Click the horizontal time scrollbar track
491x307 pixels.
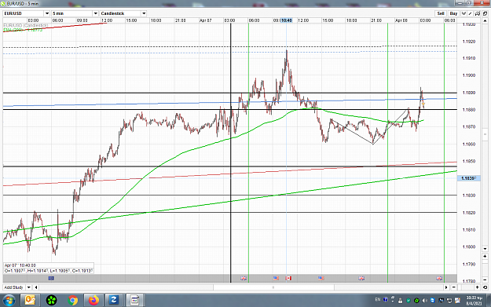pyautogui.click(x=241, y=287)
